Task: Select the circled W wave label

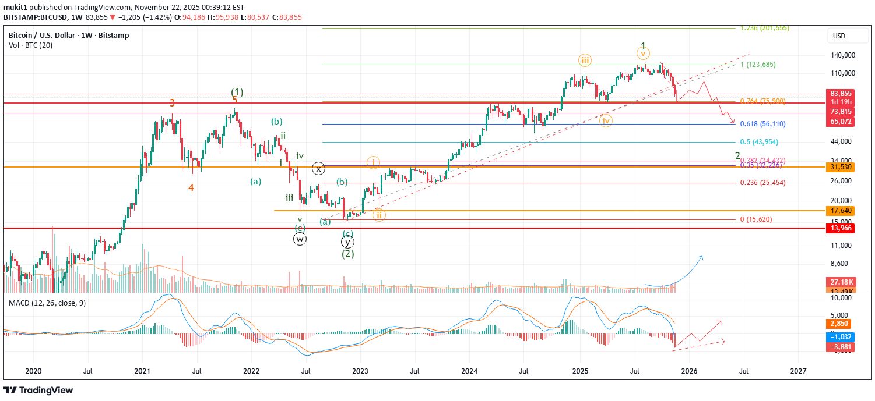Action: click(300, 239)
